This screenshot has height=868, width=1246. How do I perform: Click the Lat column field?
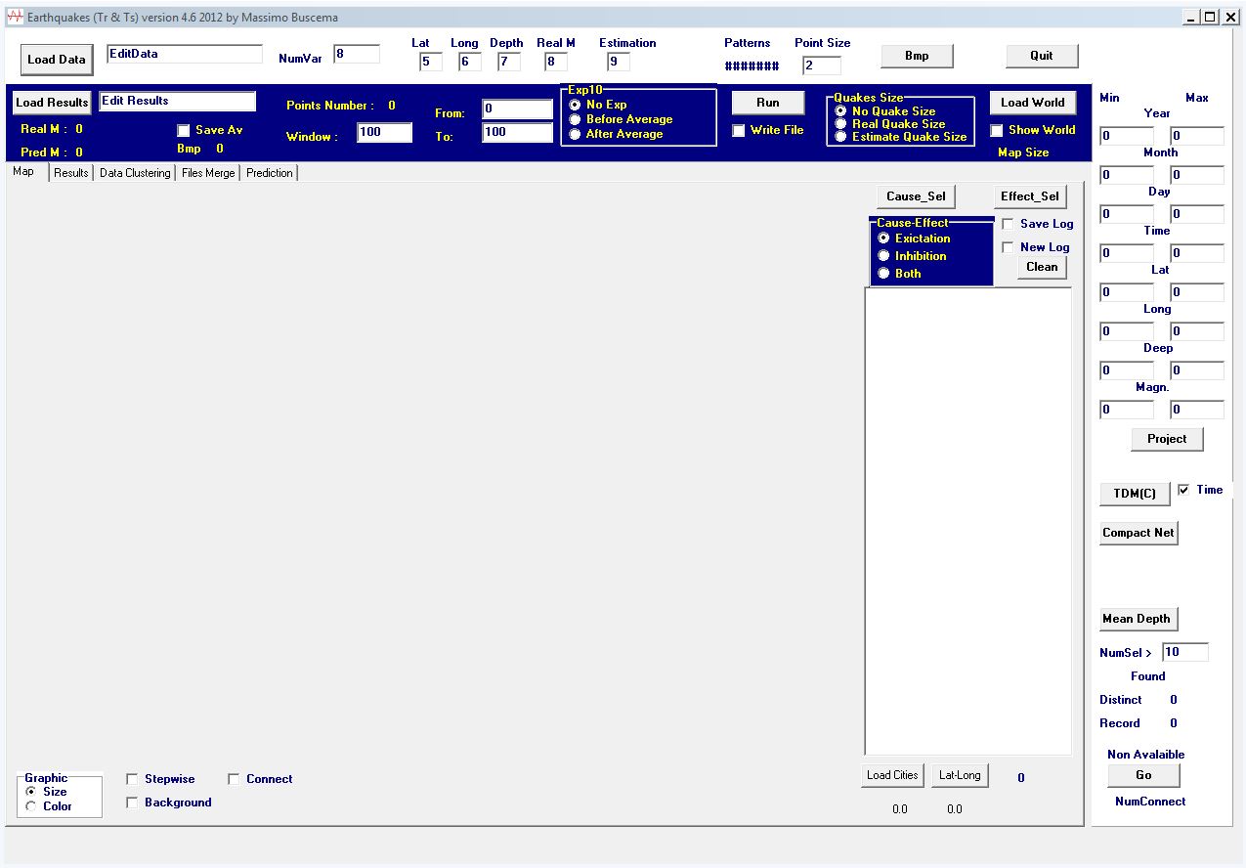431,63
